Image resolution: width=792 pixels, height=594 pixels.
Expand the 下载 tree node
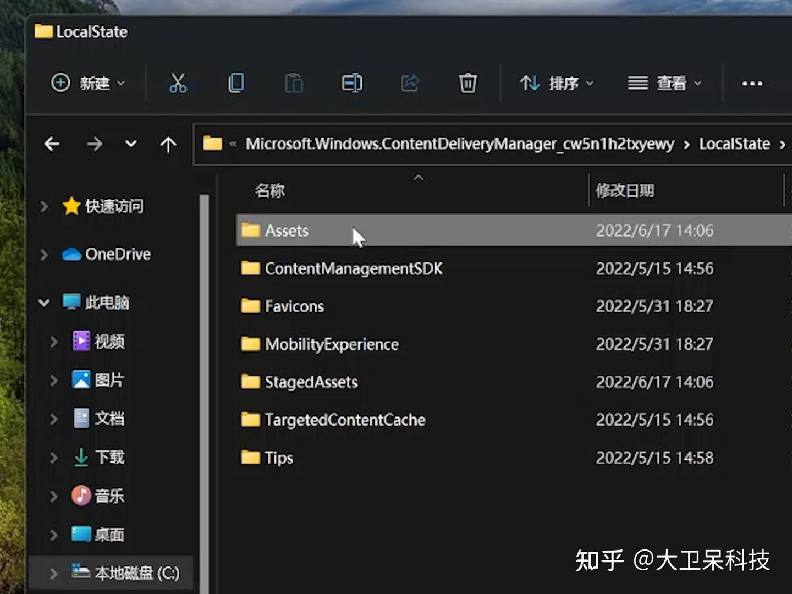54,458
